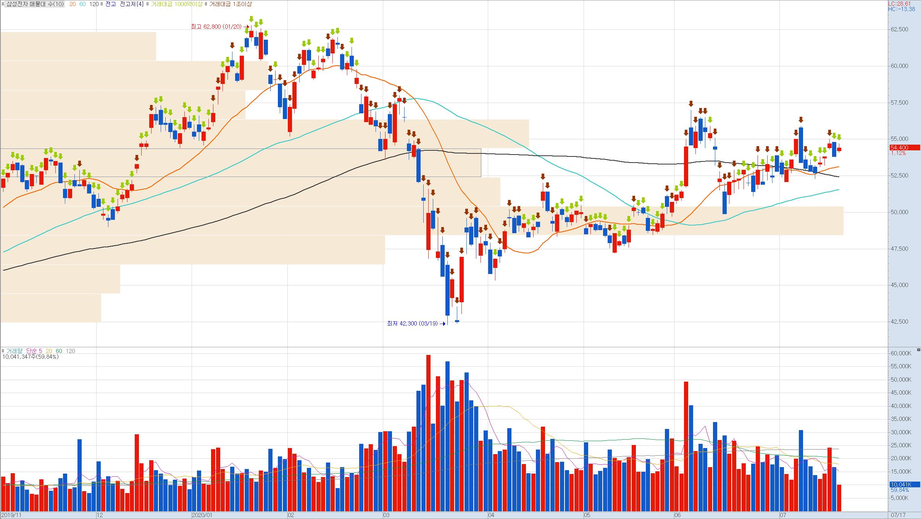Click the 거래대금 1000억이상 legend text
921x519 pixels.
tap(176, 4)
